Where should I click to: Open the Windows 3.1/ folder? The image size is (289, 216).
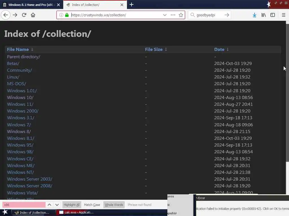21,118
